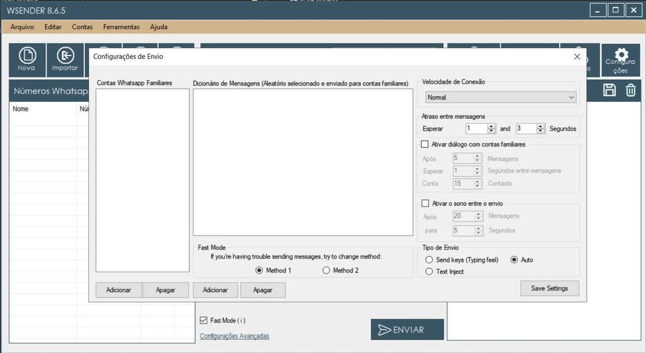Click the trash delete icon
Image resolution: width=646 pixels, height=353 pixels.
click(630, 90)
